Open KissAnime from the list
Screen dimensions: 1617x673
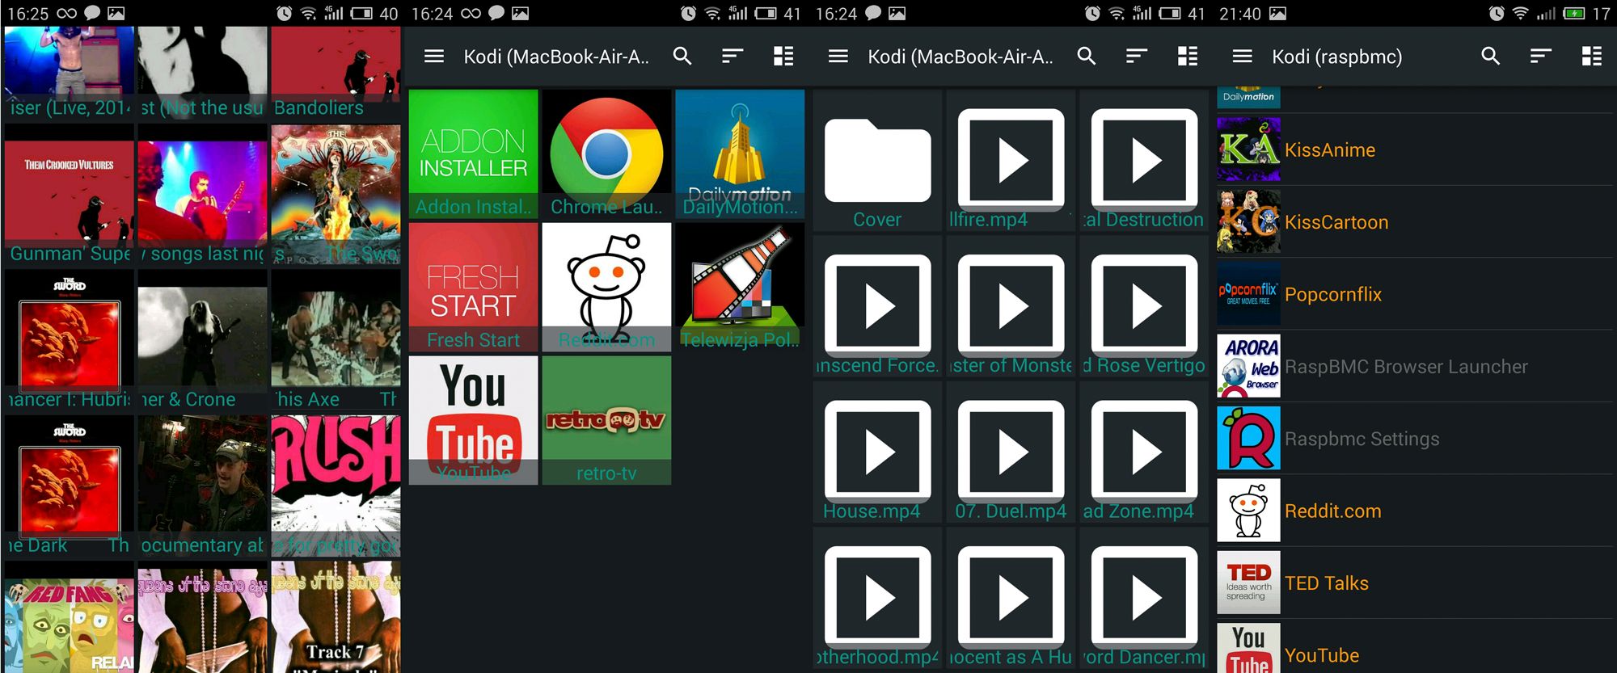[x=1415, y=149]
